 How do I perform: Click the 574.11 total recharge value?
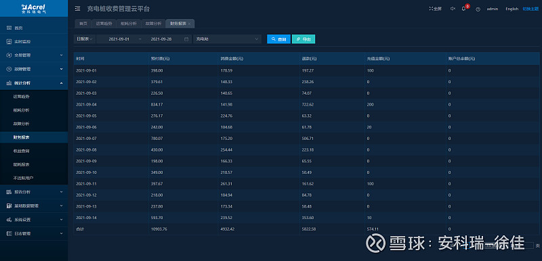[x=372, y=229]
